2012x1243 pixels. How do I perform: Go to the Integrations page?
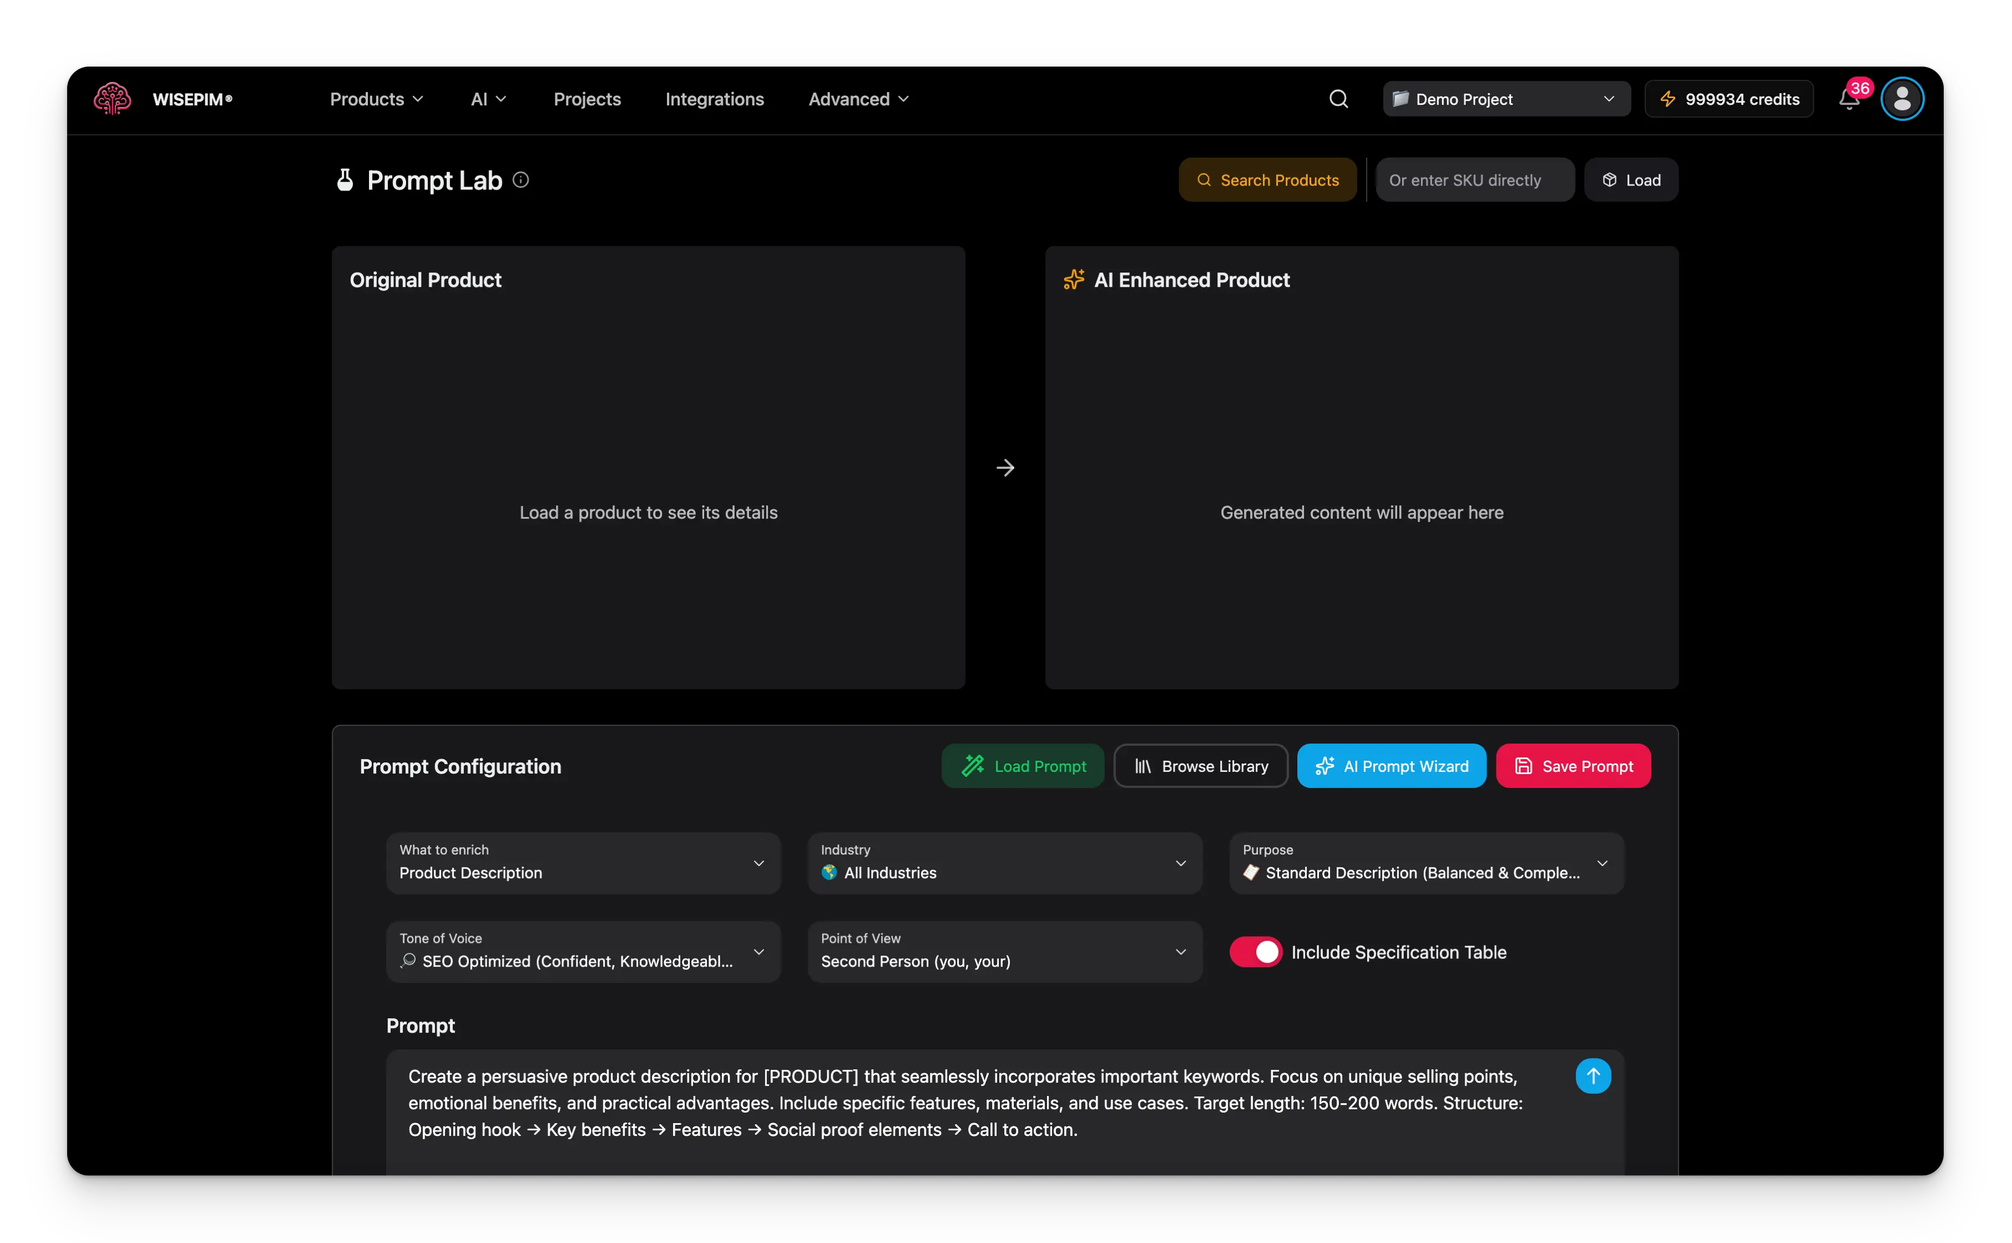point(714,99)
